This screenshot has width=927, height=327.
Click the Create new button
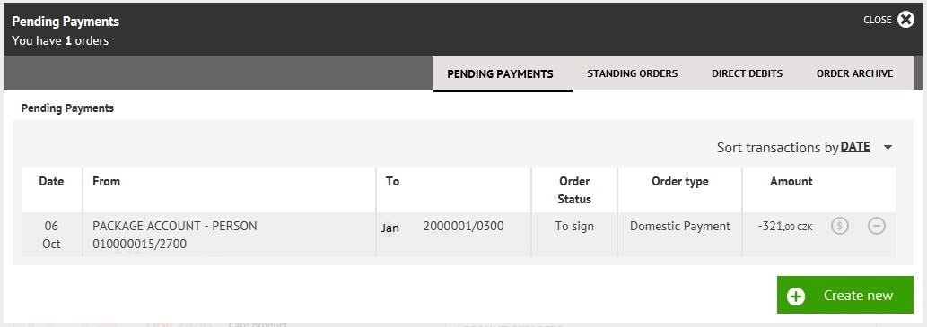point(844,295)
